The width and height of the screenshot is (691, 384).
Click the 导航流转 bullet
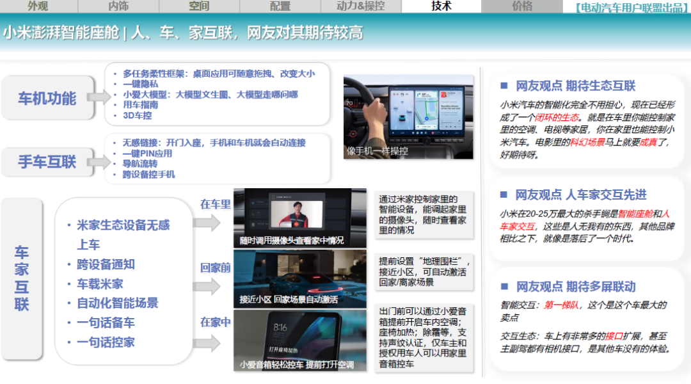tap(139, 164)
